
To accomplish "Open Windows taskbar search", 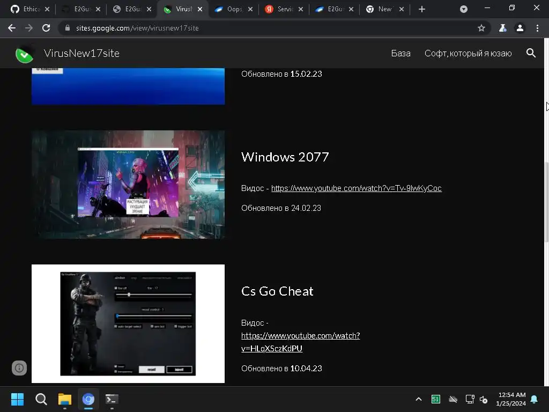I will (41, 399).
